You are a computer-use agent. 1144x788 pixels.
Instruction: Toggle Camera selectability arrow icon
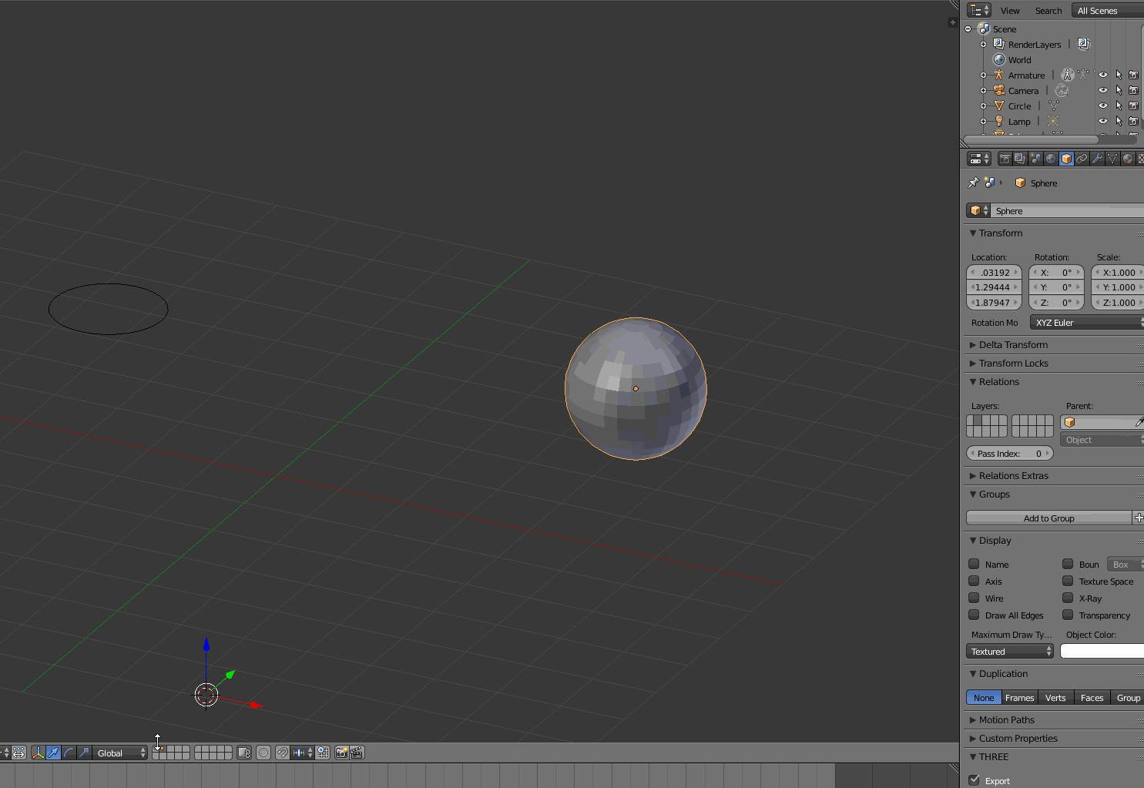click(x=1119, y=91)
